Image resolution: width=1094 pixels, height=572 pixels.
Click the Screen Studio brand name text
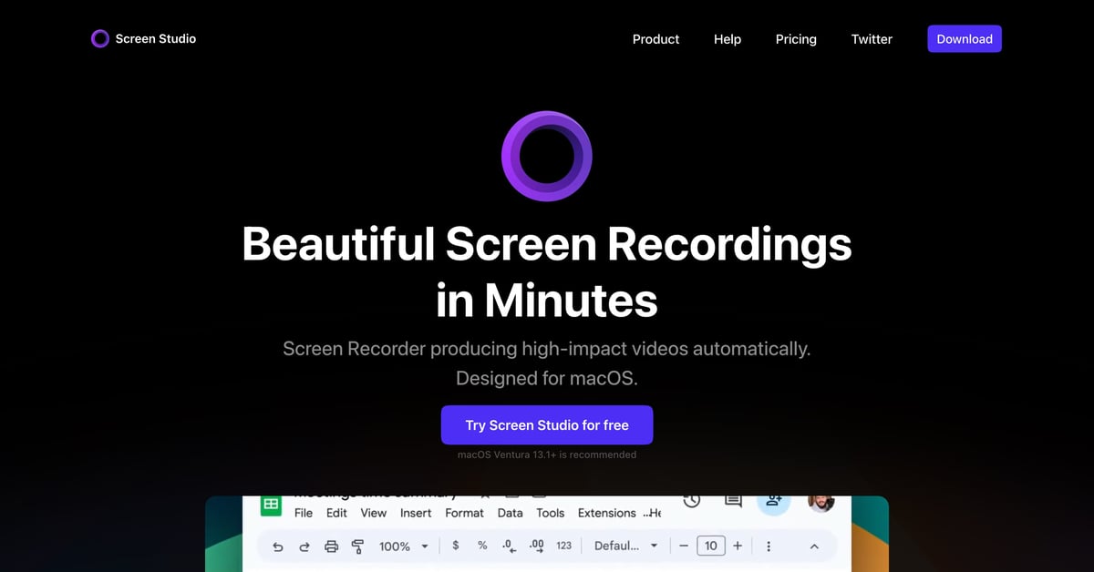pos(156,38)
